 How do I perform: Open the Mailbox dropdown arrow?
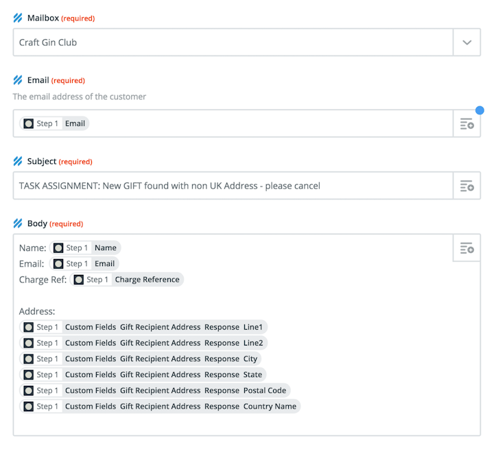[467, 43]
